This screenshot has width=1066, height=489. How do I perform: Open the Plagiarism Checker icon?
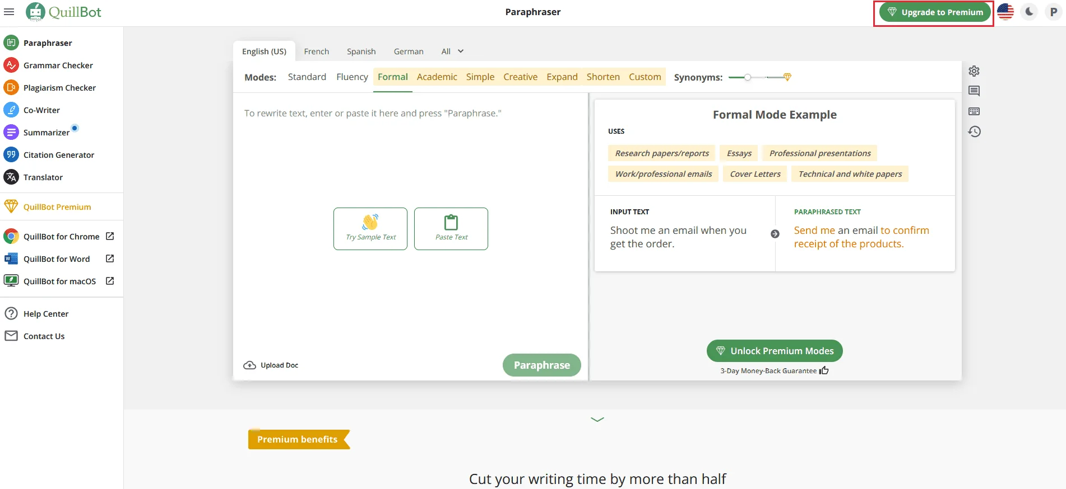pyautogui.click(x=11, y=87)
